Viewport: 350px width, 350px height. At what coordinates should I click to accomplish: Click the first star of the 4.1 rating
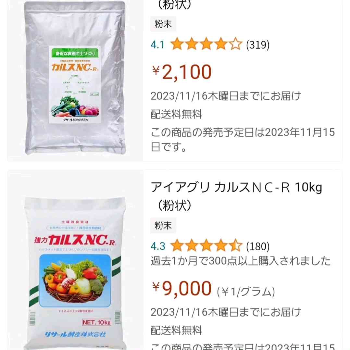(x=177, y=44)
